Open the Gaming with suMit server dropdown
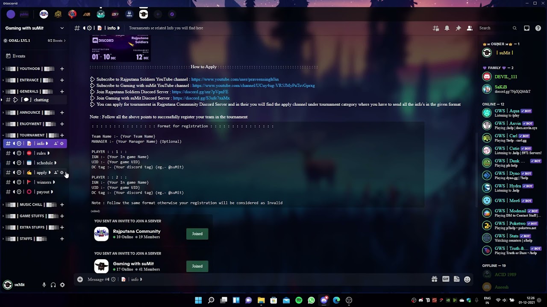Viewport: 547px width, 307px height. pos(34,28)
